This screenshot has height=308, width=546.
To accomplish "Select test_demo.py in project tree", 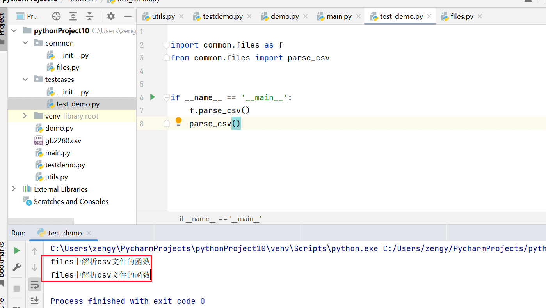I will 78,104.
